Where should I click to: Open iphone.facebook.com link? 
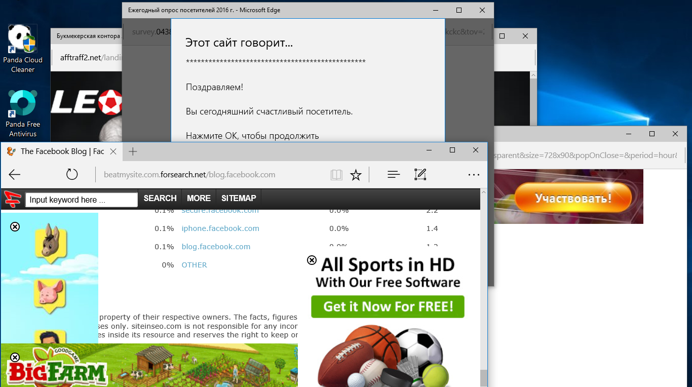tap(220, 228)
